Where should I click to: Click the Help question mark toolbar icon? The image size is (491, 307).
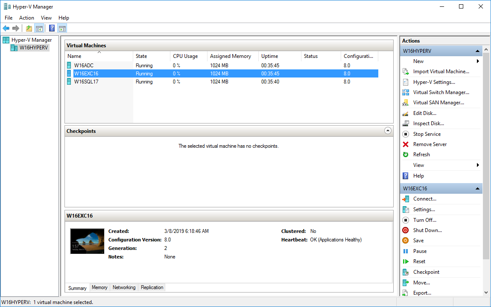click(x=52, y=29)
